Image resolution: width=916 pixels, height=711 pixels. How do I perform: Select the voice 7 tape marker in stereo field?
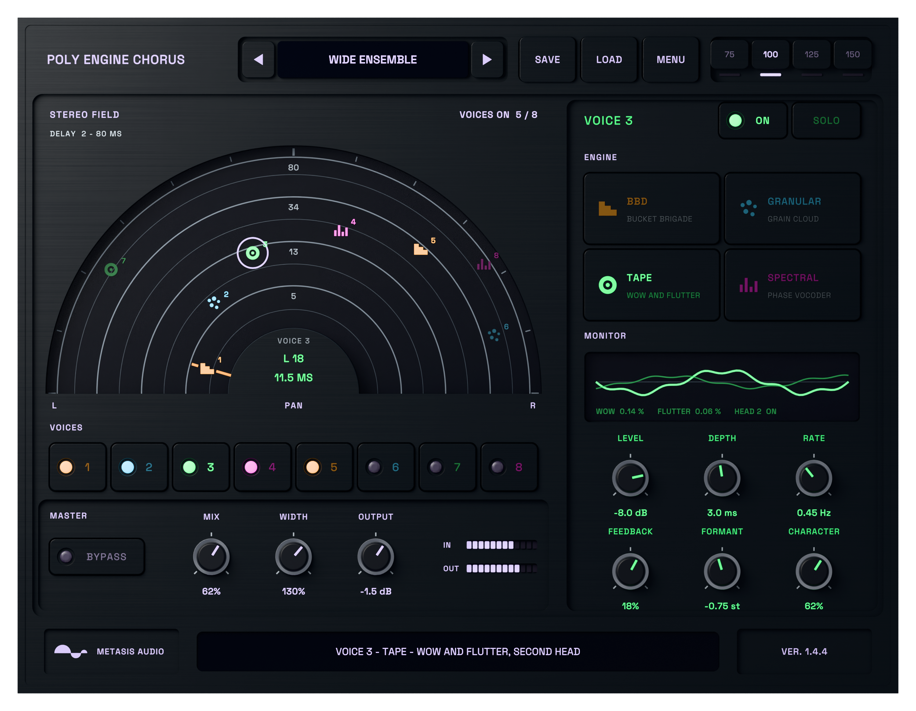(x=111, y=270)
